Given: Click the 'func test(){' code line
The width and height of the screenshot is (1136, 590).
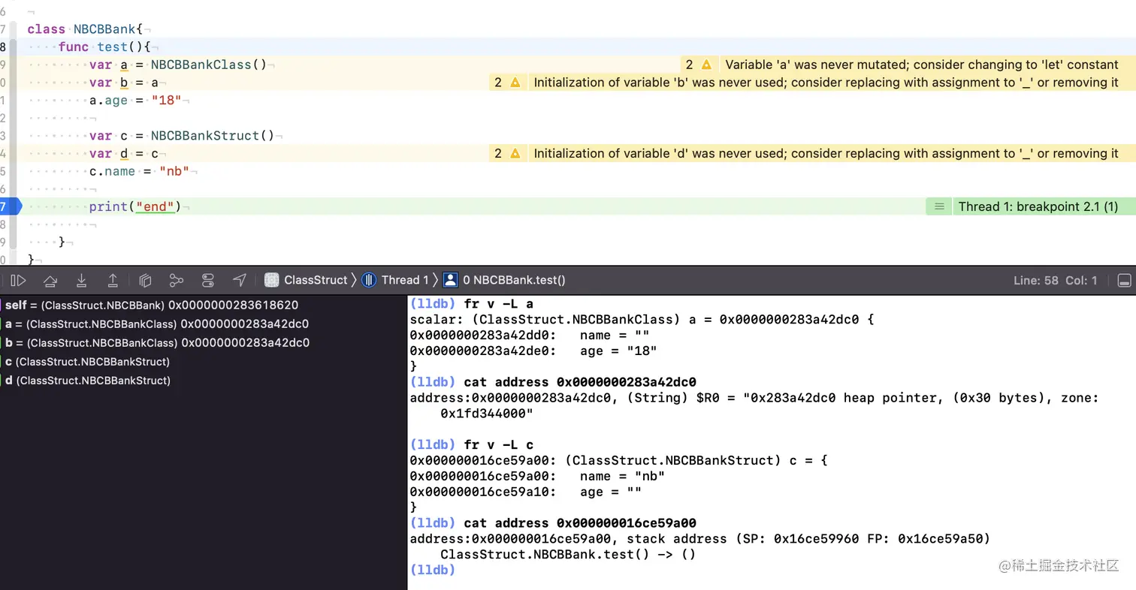Looking at the screenshot, I should pyautogui.click(x=104, y=47).
